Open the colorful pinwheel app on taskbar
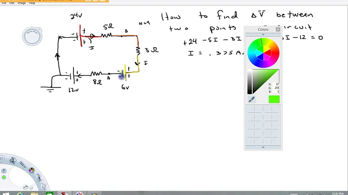Image resolution: width=348 pixels, height=195 pixels. [x=79, y=194]
